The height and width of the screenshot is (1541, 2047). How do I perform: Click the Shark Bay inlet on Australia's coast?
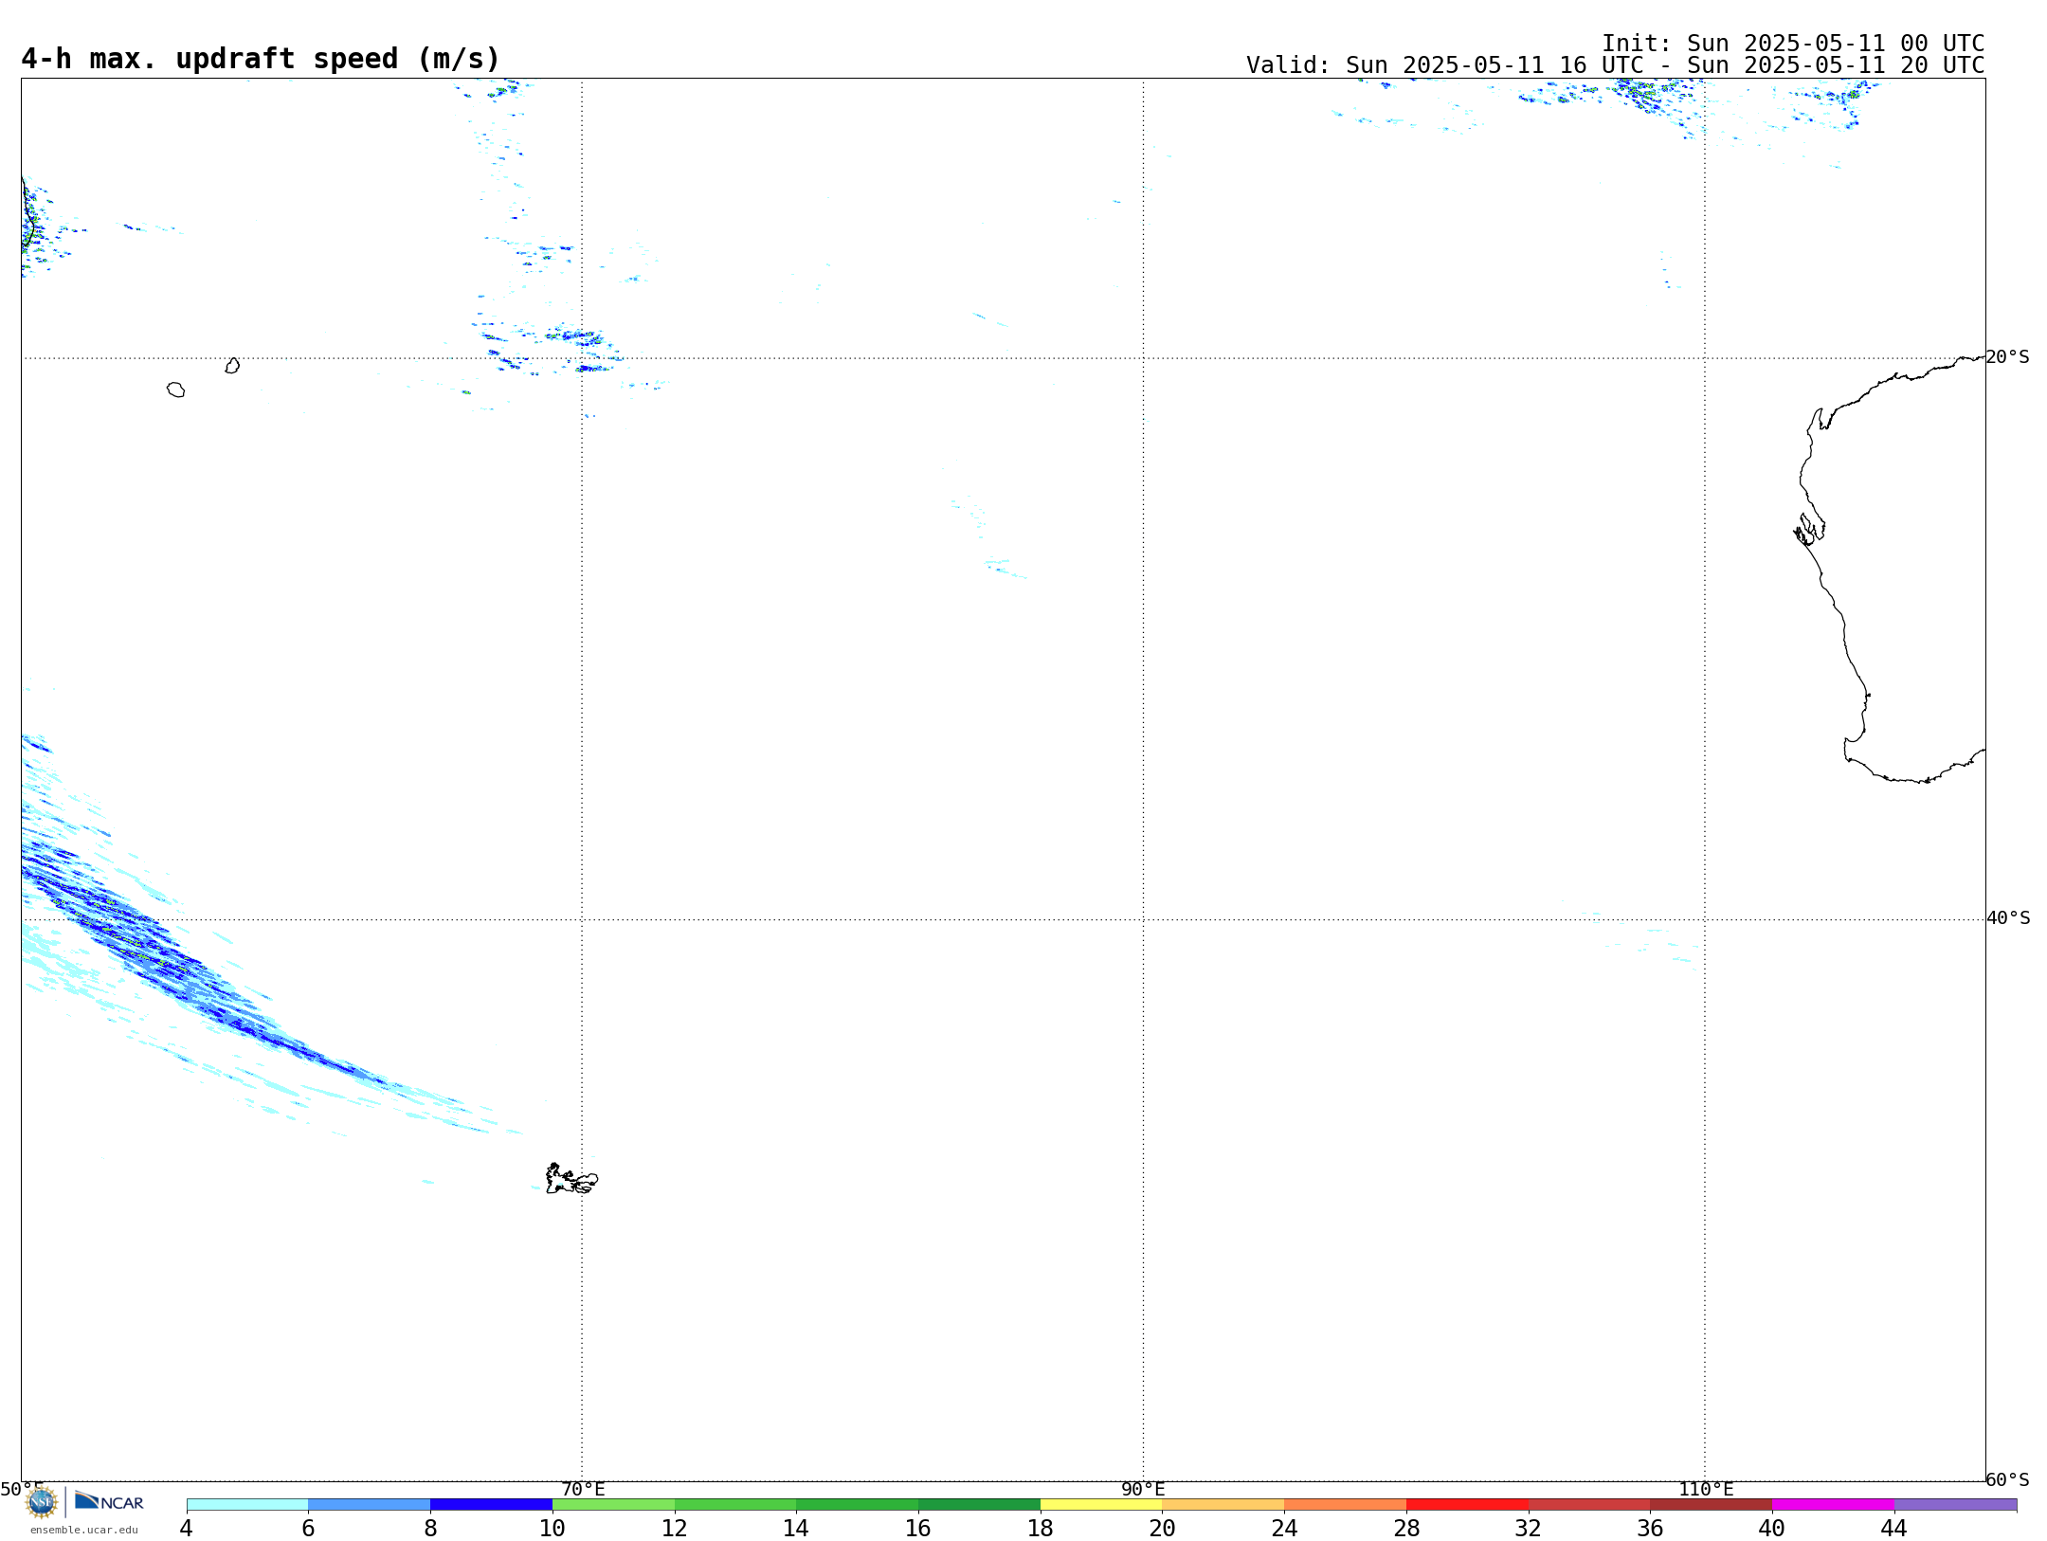1809,529
